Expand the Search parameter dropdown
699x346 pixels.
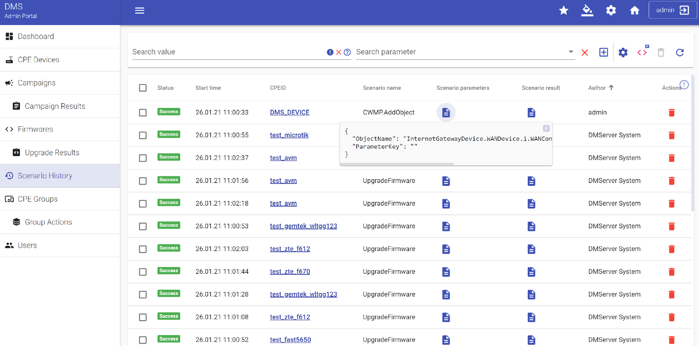coord(571,52)
